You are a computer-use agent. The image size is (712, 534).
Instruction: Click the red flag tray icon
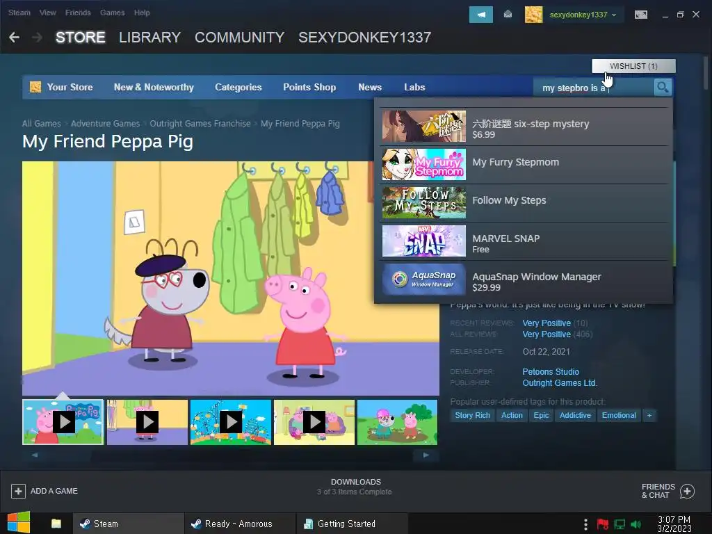point(603,524)
